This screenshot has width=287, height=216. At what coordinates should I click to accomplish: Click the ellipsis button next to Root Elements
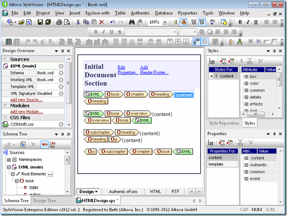tap(50, 174)
